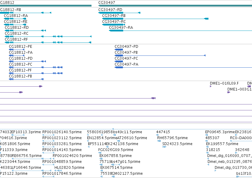Select the LP16646.5prime EST label
The height and width of the screenshot is (178, 252).
27,168
